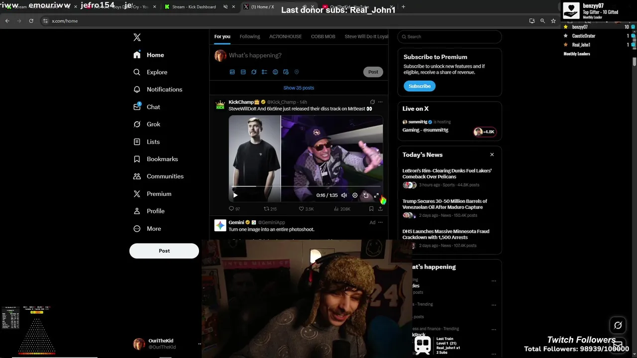Reload the browser page
Viewport: 637px width, 358px height.
31,21
